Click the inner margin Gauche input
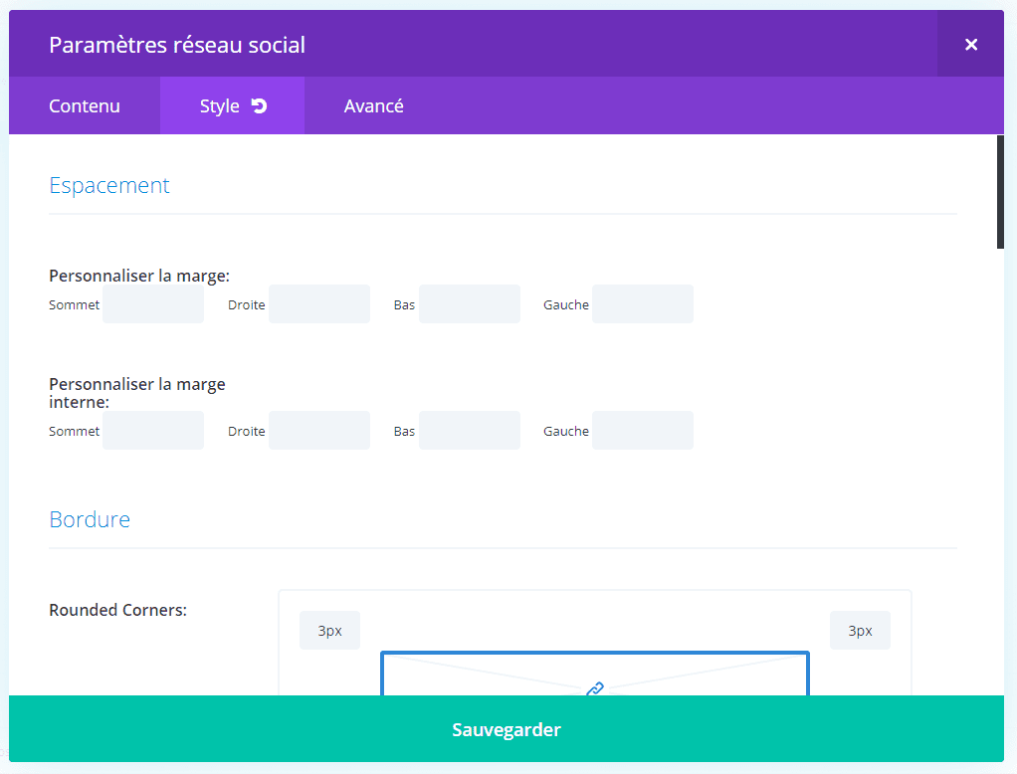The width and height of the screenshot is (1017, 774). pos(643,431)
